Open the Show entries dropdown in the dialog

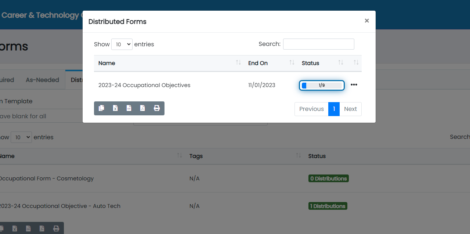pos(122,44)
